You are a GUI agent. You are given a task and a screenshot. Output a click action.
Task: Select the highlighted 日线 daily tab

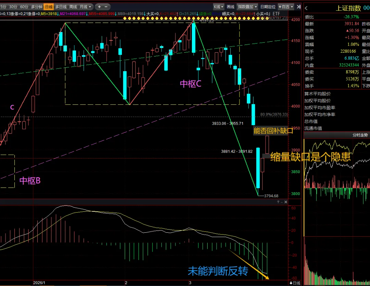(x=49, y=7)
